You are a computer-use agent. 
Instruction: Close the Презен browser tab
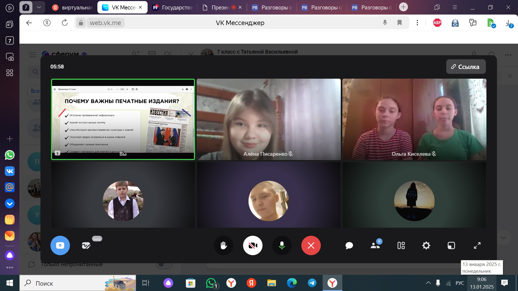tap(240, 8)
